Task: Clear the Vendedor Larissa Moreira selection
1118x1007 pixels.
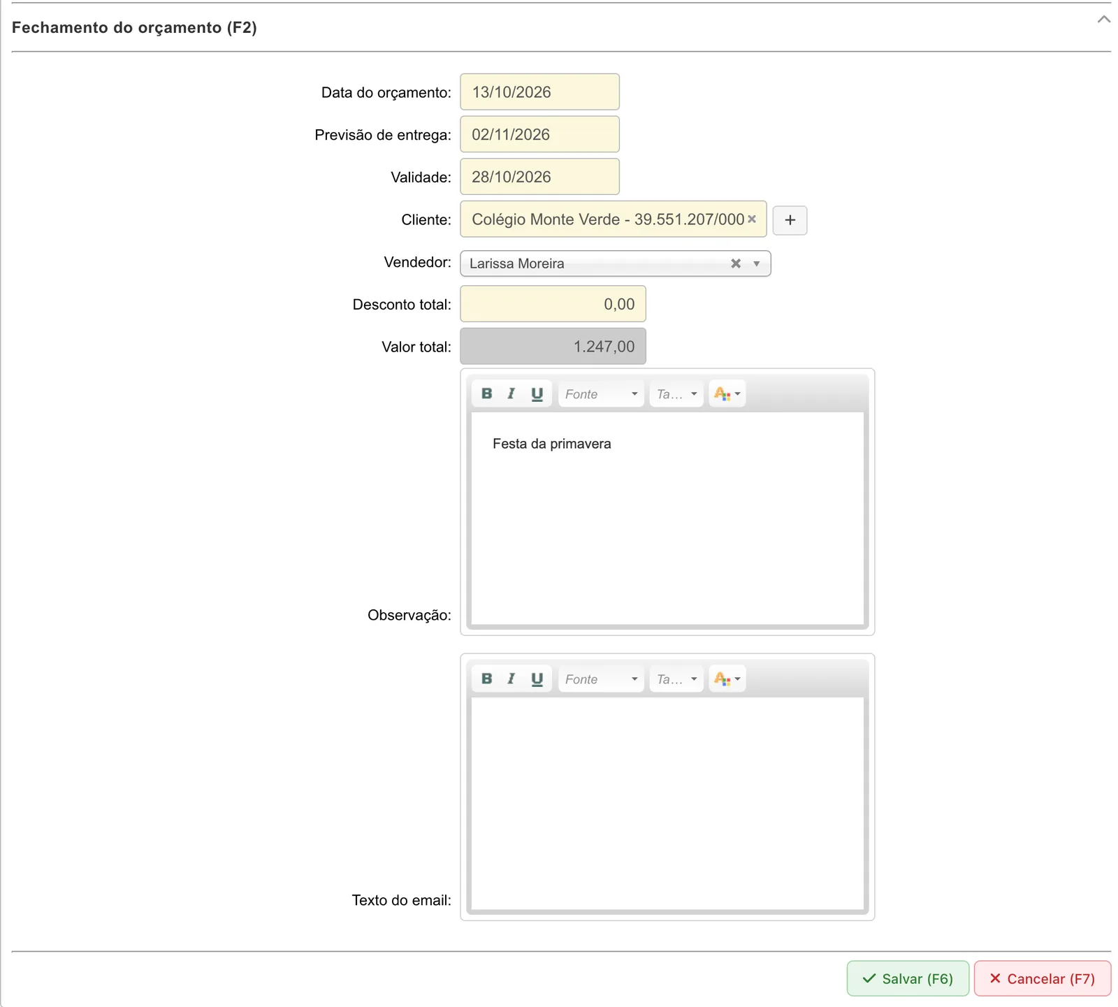Action: 736,263
